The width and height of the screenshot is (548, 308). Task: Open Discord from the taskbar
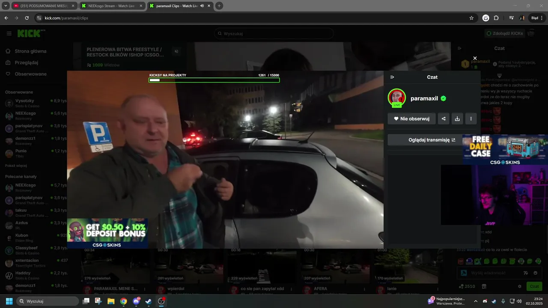pyautogui.click(x=136, y=301)
